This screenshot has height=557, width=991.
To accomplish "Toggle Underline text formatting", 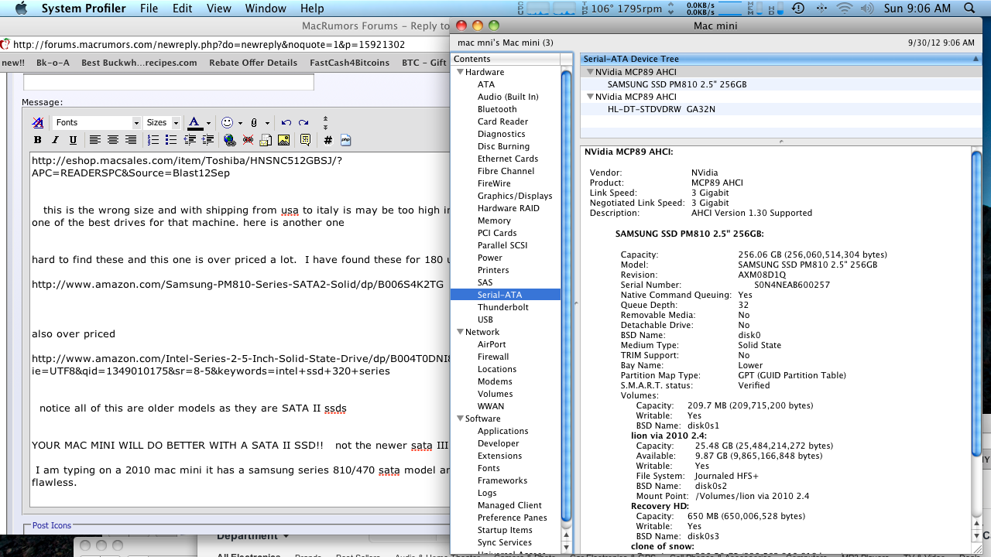I will click(73, 140).
